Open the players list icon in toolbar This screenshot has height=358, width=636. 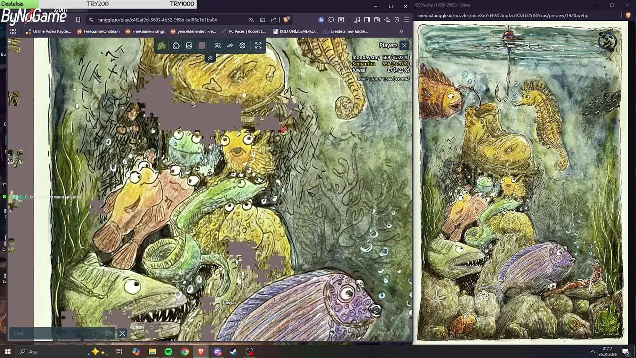(218, 46)
